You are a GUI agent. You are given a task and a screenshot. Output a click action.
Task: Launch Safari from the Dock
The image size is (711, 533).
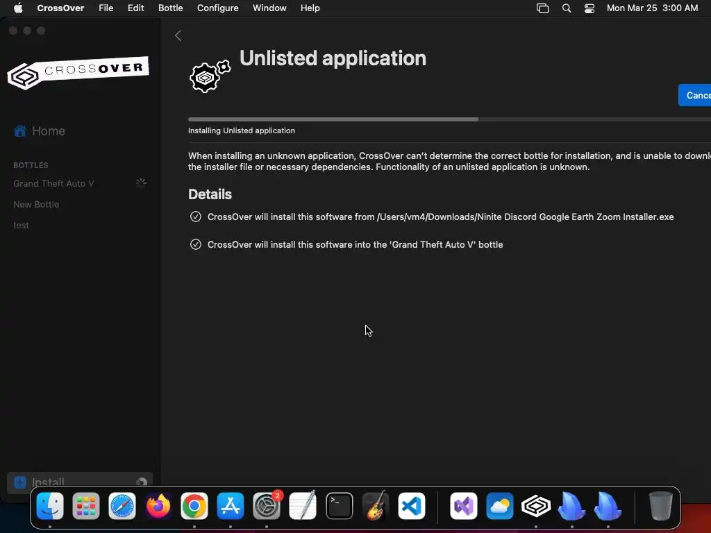click(122, 506)
